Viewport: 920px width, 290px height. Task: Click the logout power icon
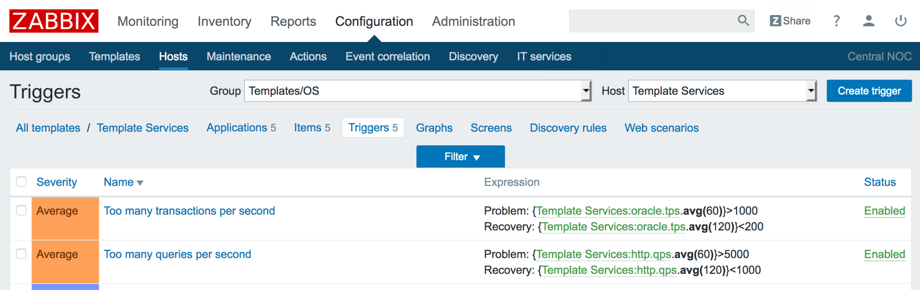point(901,21)
